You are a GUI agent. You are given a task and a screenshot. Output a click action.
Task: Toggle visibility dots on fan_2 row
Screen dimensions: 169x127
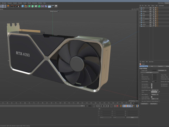[151, 22]
